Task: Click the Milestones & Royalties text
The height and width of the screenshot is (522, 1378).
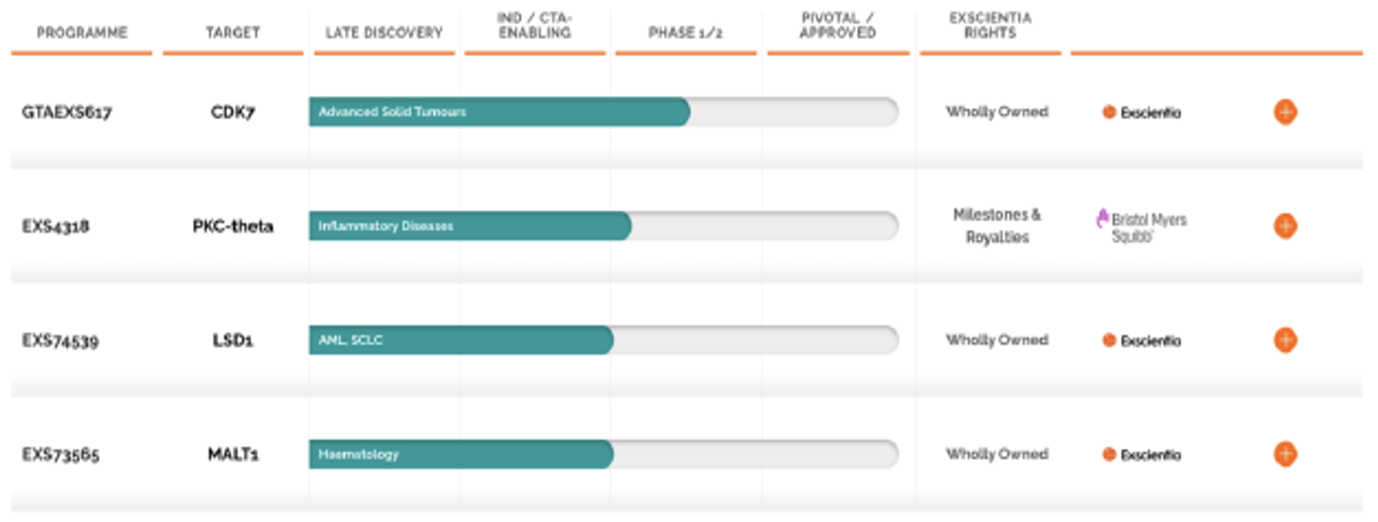Action: pyautogui.click(x=997, y=226)
